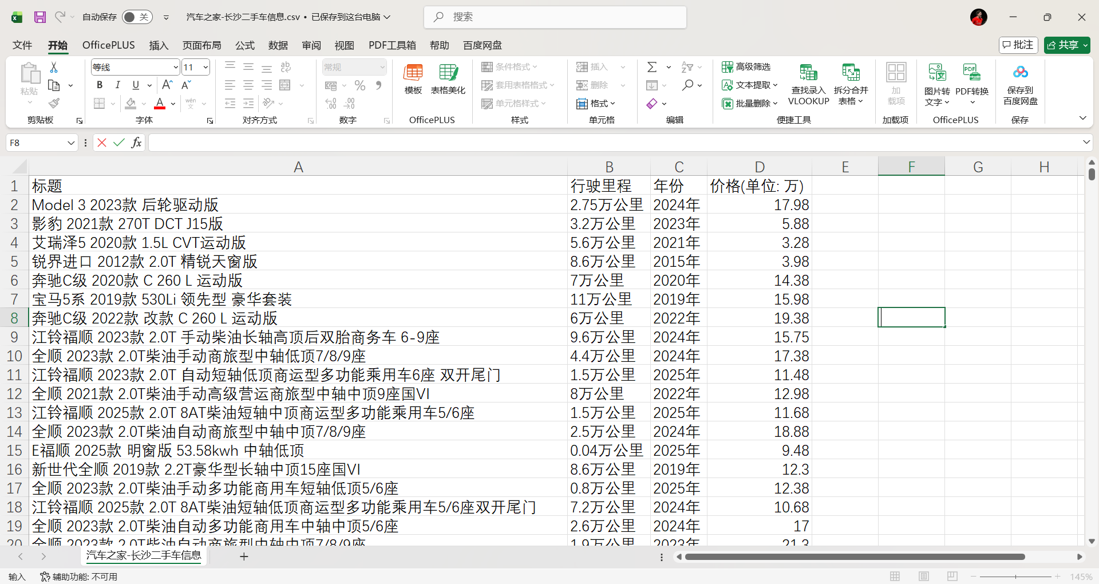This screenshot has height=584, width=1099.
Task: Switch to Normal view in status bar
Action: coord(895,576)
